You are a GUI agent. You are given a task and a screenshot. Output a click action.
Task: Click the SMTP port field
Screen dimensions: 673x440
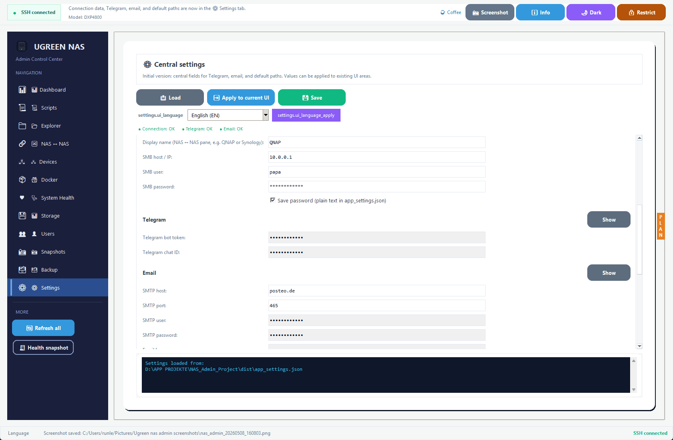coord(377,306)
